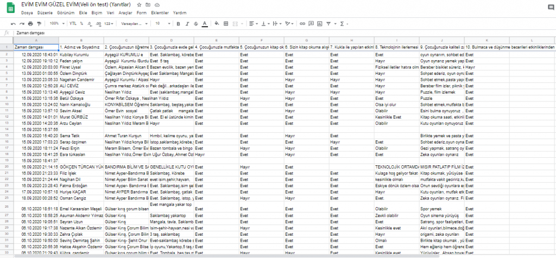Click the percent format button
Screen dimensions: 556x258
[x=81, y=24]
